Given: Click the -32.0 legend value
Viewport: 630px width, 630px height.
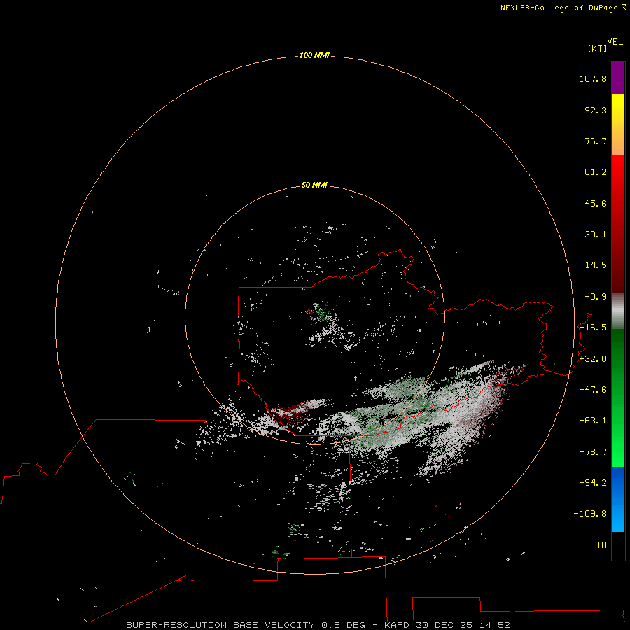Looking at the screenshot, I should (593, 359).
